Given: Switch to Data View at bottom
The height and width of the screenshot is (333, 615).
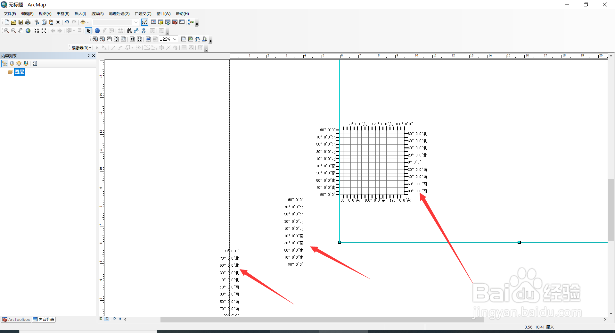Looking at the screenshot, I should pos(101,319).
